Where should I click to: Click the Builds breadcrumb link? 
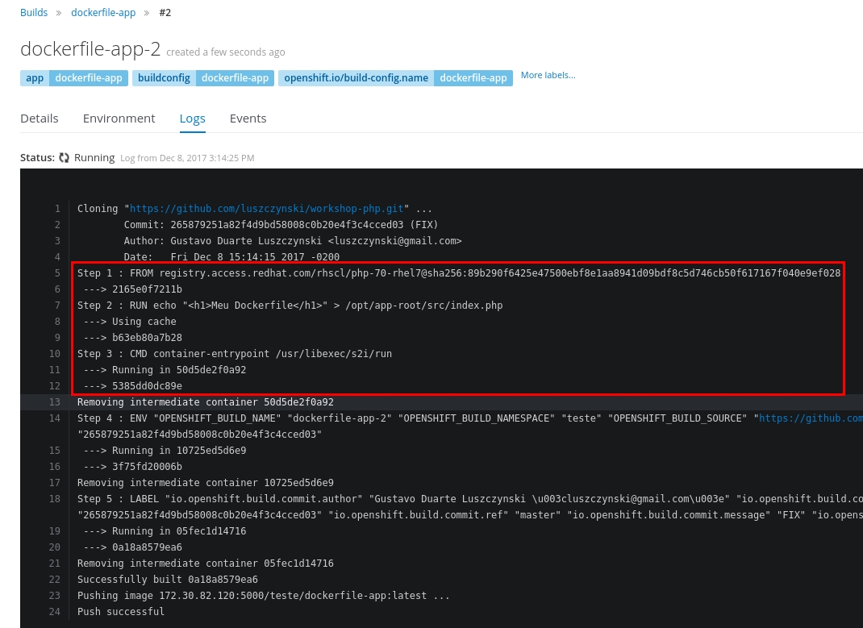(x=34, y=13)
